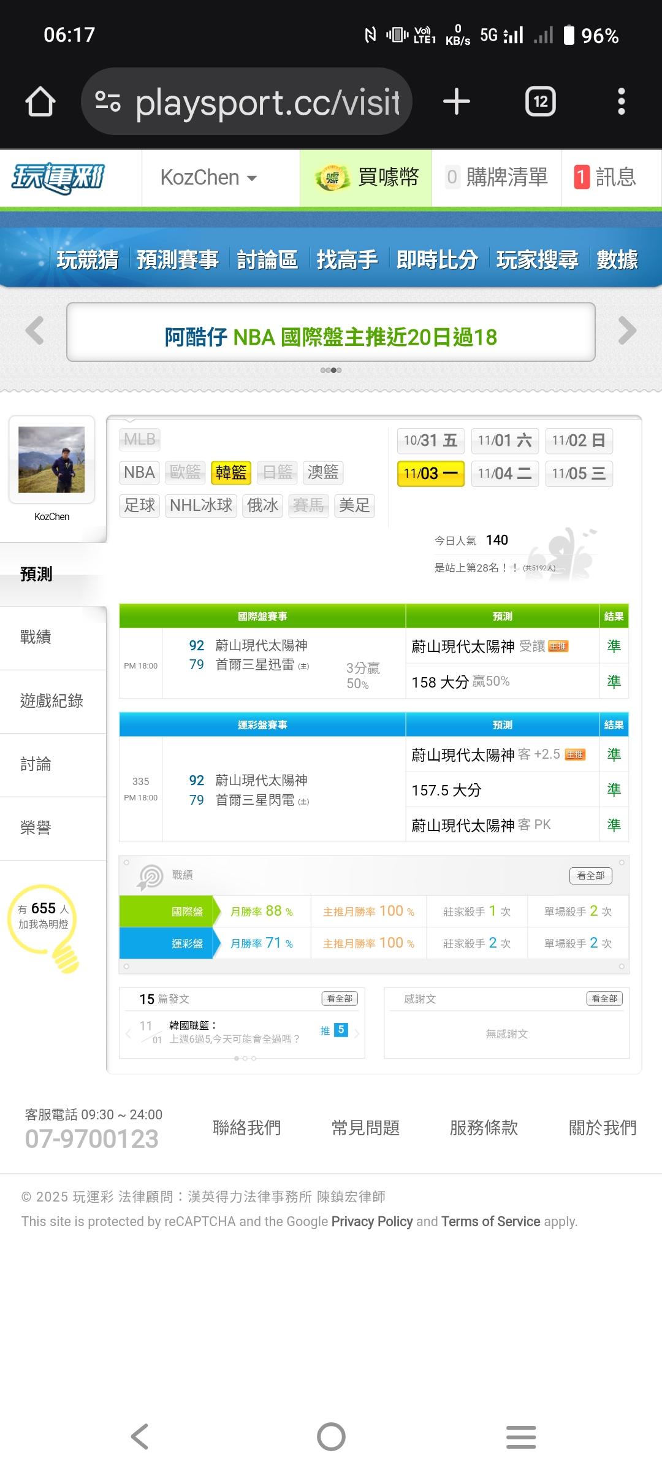Open the tab switcher showing 12 tabs

pos(541,101)
